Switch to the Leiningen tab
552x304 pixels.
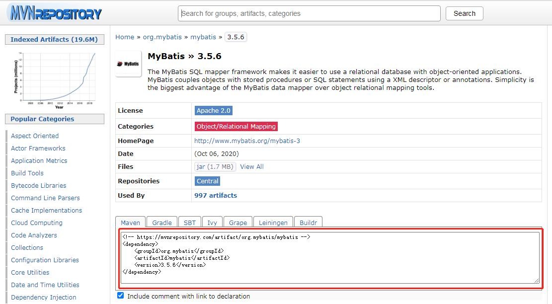[x=273, y=223]
